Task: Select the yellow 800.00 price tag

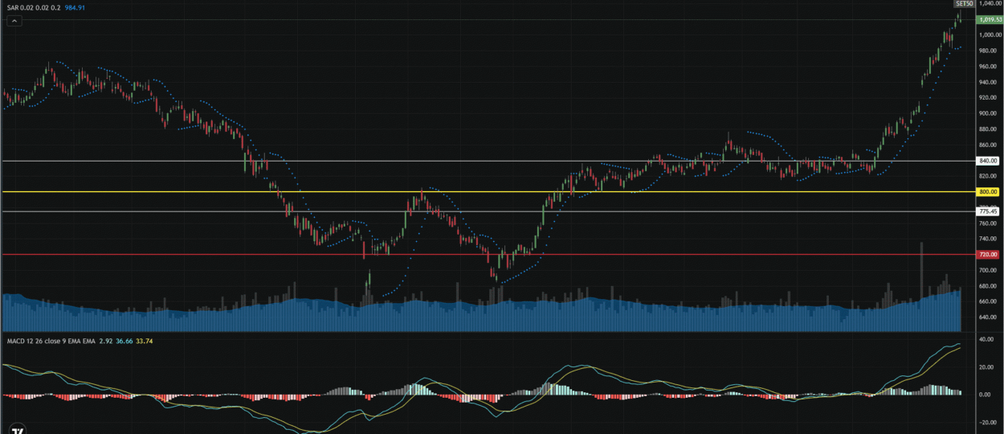Action: click(987, 192)
